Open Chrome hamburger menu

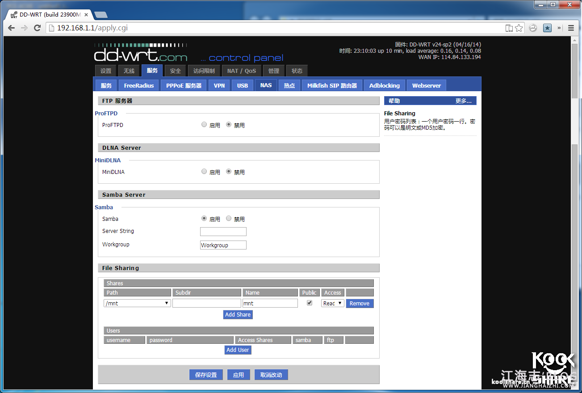pyautogui.click(x=571, y=28)
